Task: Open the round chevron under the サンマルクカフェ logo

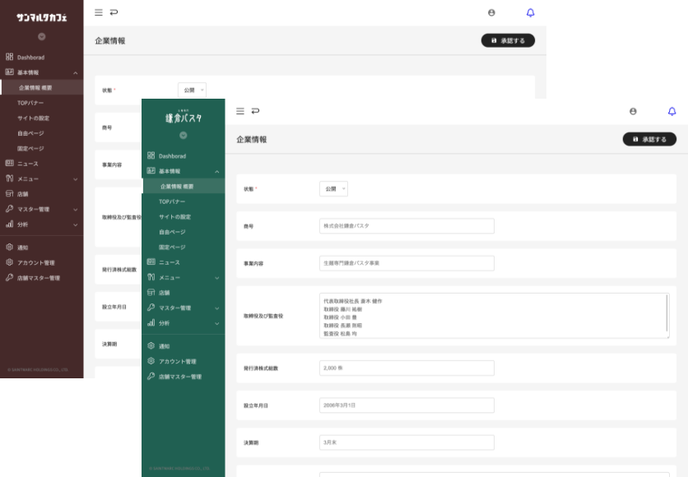Action: click(42, 37)
